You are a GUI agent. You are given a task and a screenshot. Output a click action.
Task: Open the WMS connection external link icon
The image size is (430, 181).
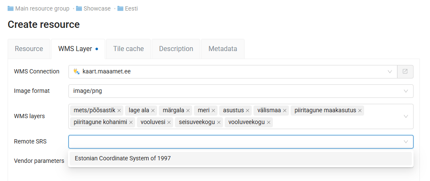point(405,71)
